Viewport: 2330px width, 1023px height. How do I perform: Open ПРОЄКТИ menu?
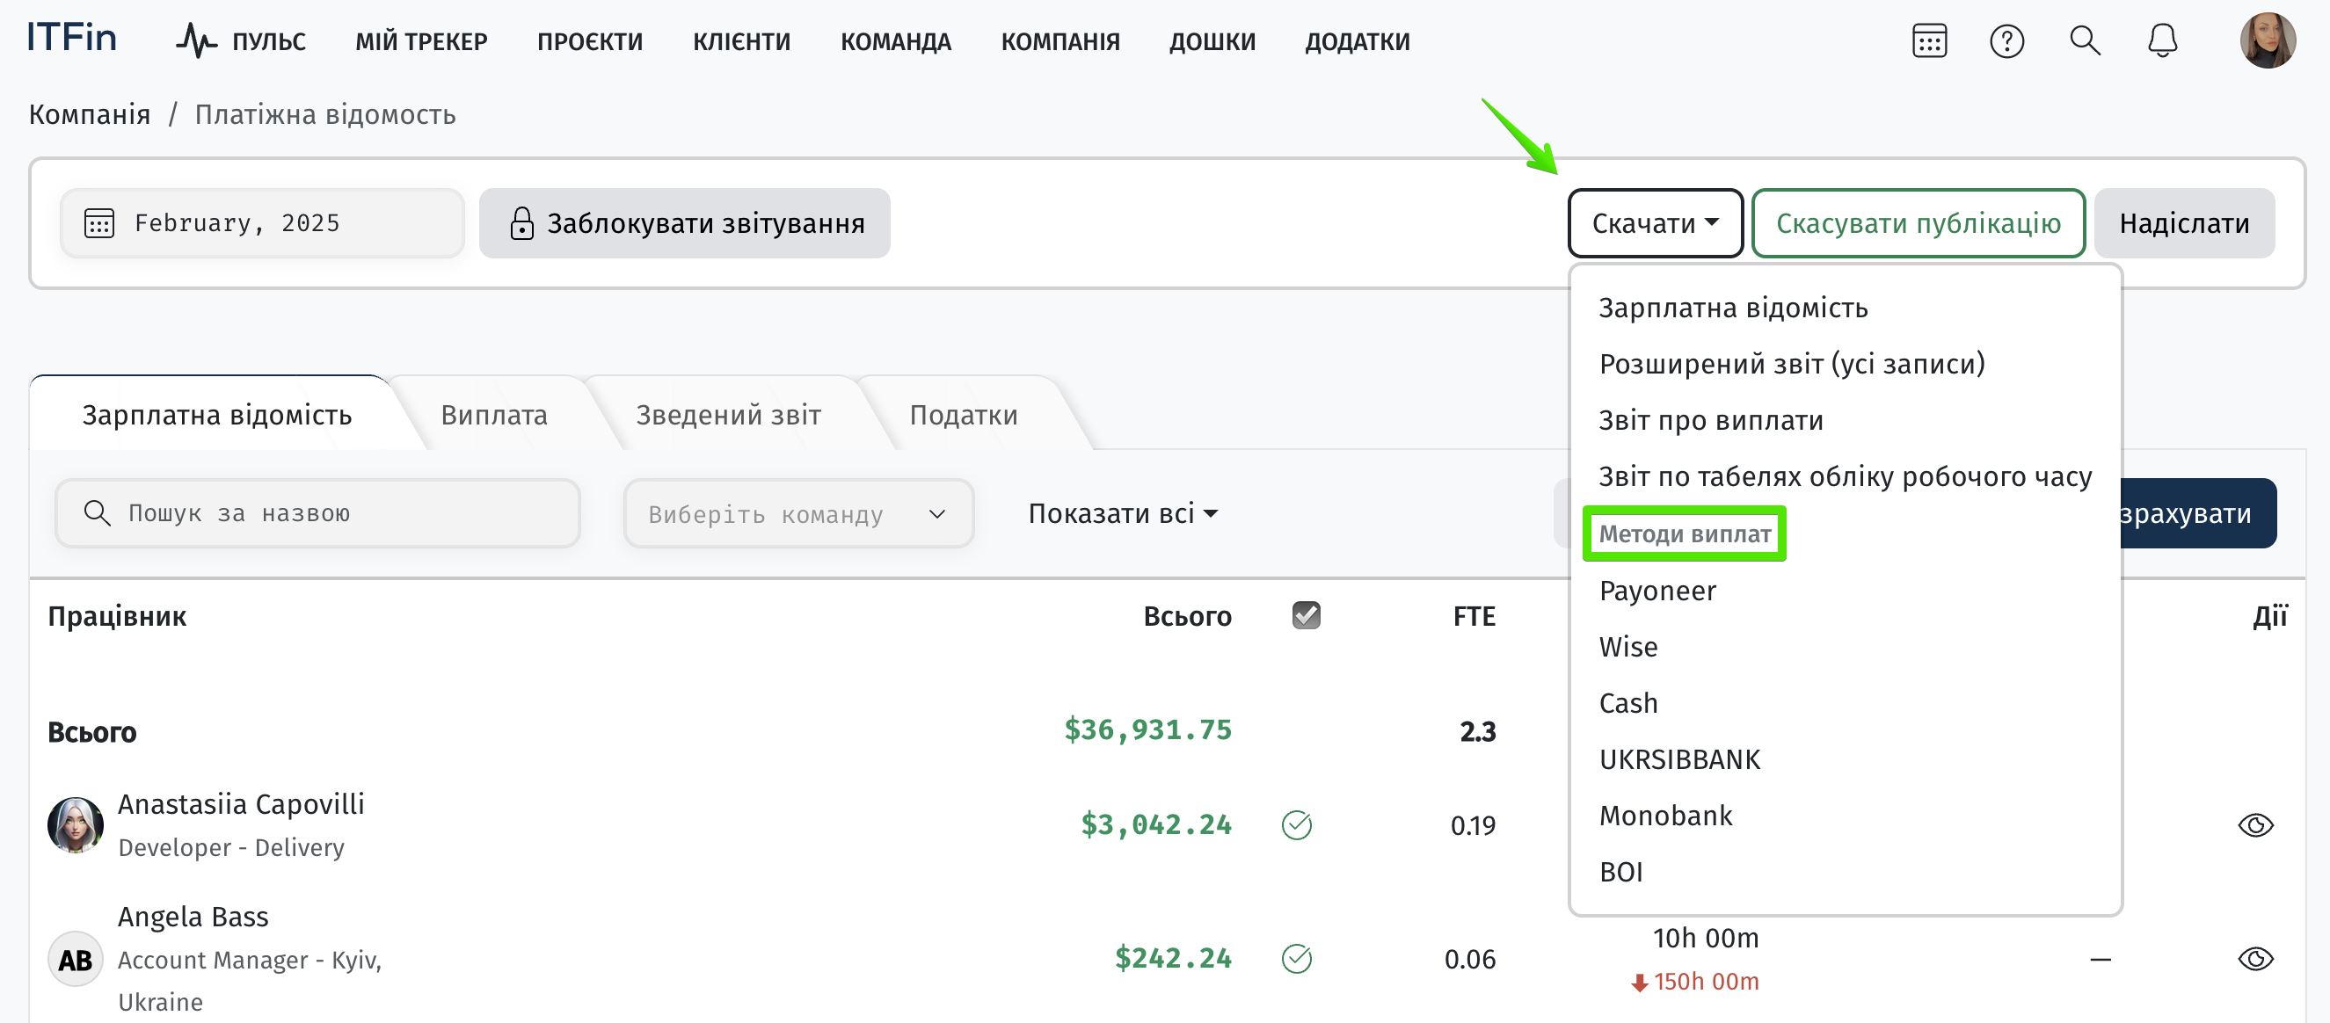tap(590, 41)
